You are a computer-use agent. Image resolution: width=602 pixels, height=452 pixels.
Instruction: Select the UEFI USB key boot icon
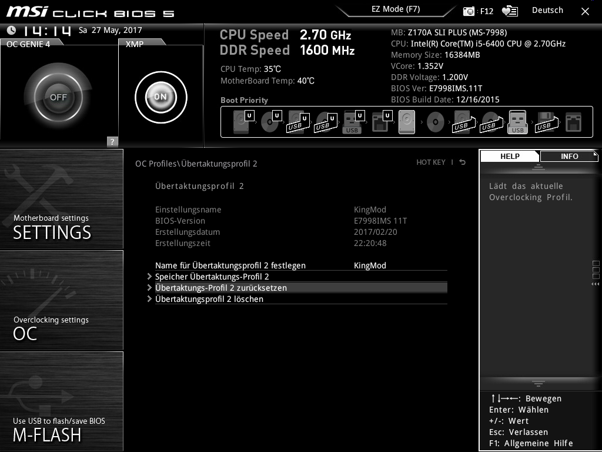(353, 122)
